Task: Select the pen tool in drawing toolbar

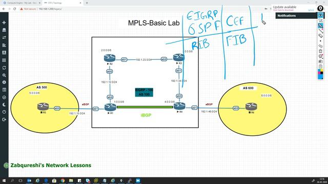Action: point(320,26)
